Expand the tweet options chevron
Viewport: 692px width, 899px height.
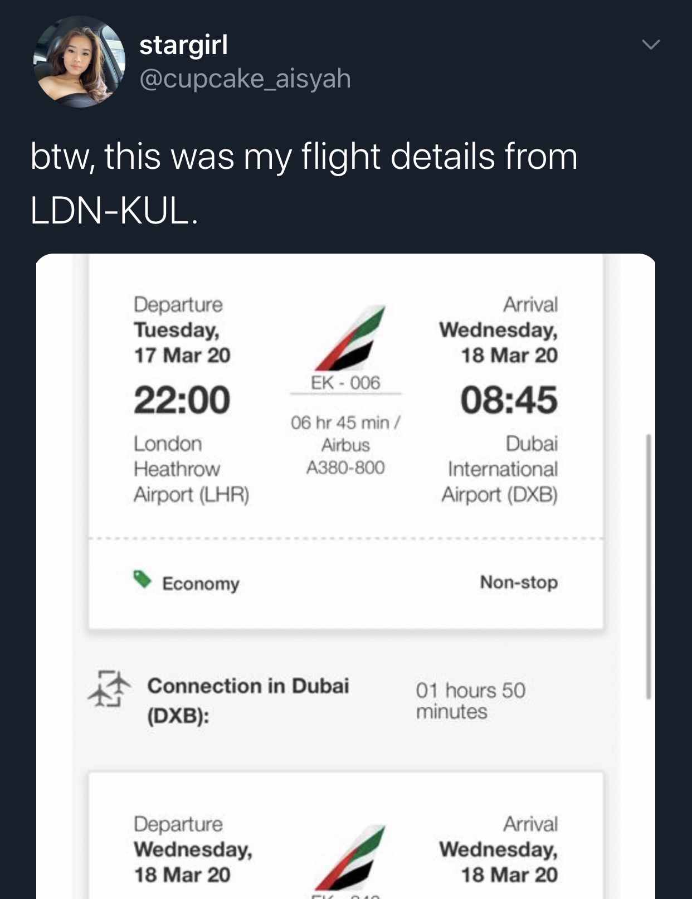pos(650,45)
